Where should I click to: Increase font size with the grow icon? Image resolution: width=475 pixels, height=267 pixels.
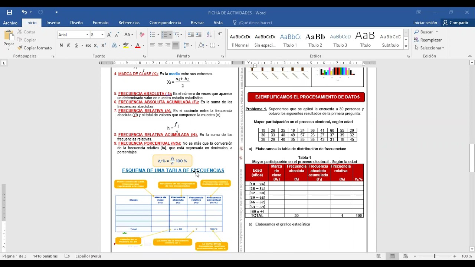[109, 34]
